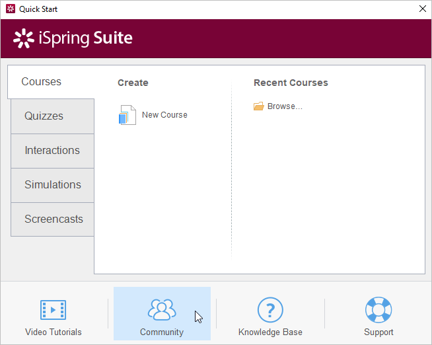Click the Quick Start title bar app icon

(x=10, y=9)
